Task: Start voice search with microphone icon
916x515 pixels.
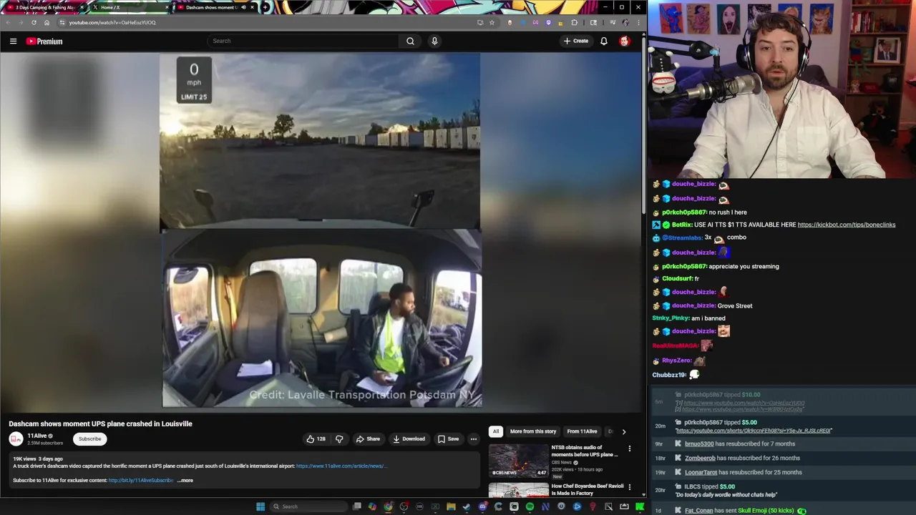Action: point(434,41)
